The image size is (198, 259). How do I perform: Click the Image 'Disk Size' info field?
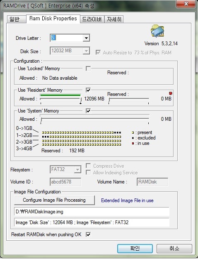tap(92, 222)
